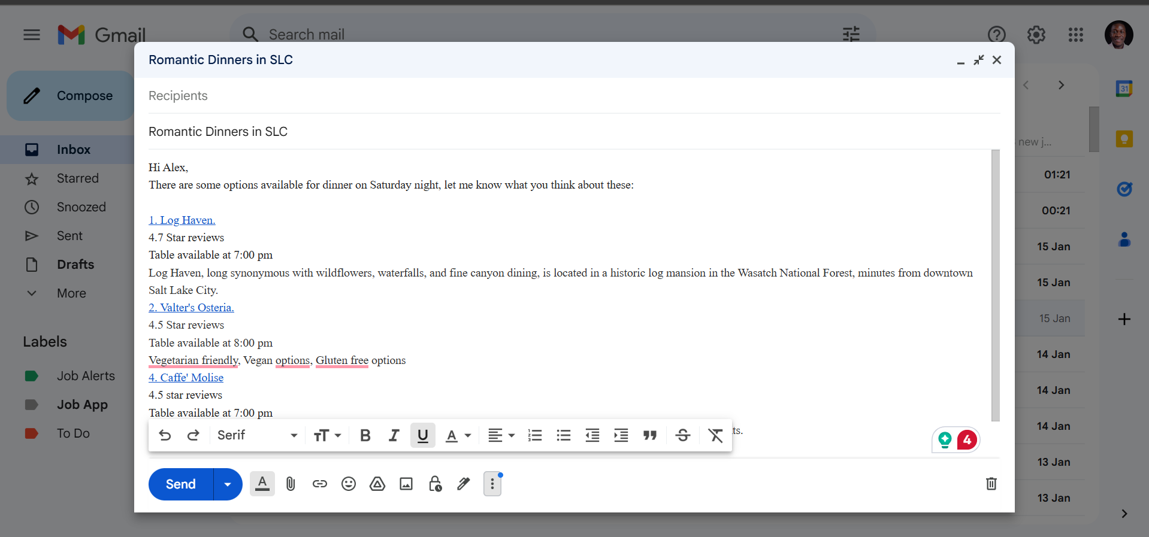Image resolution: width=1149 pixels, height=537 pixels.
Task: Toggle confidential mode lock icon
Action: pos(435,484)
